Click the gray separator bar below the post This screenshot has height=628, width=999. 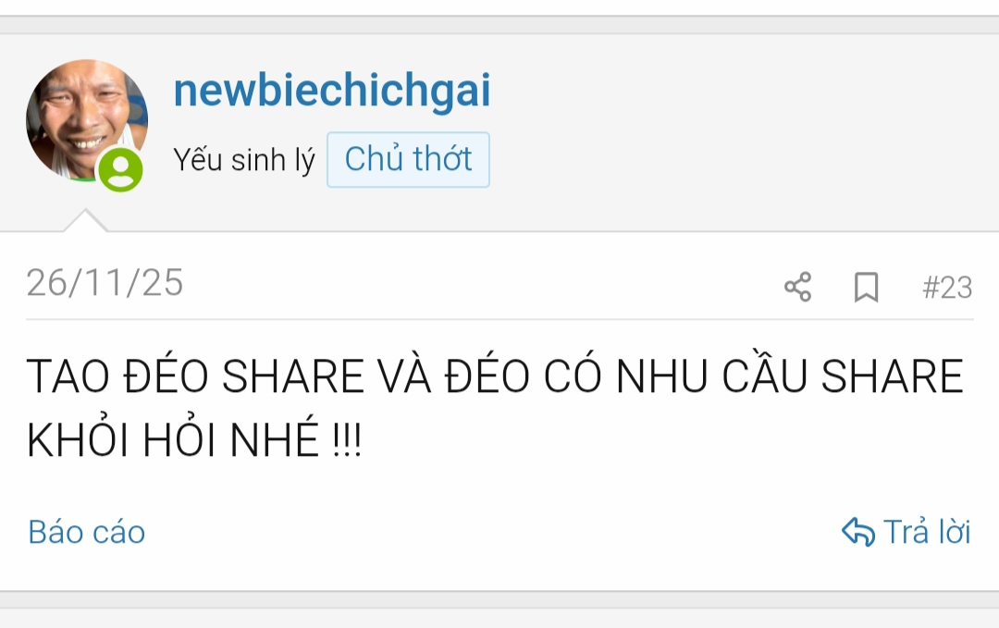coord(499,599)
